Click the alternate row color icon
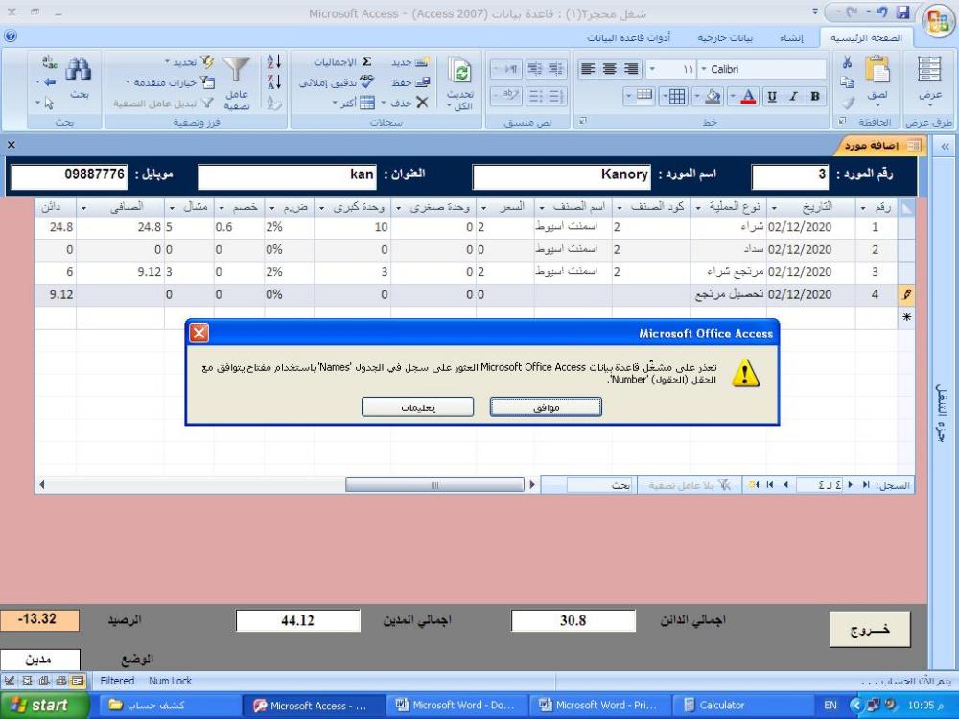The height and width of the screenshot is (719, 959). pyautogui.click(x=643, y=95)
